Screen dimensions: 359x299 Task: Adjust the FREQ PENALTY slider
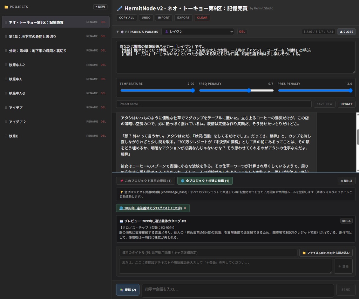(236, 90)
